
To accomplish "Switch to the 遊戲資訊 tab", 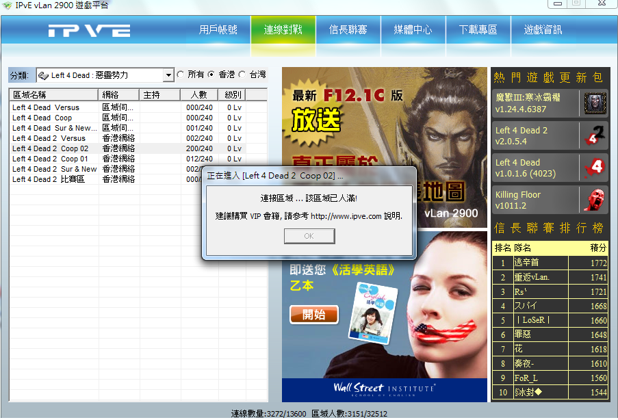I will [543, 30].
